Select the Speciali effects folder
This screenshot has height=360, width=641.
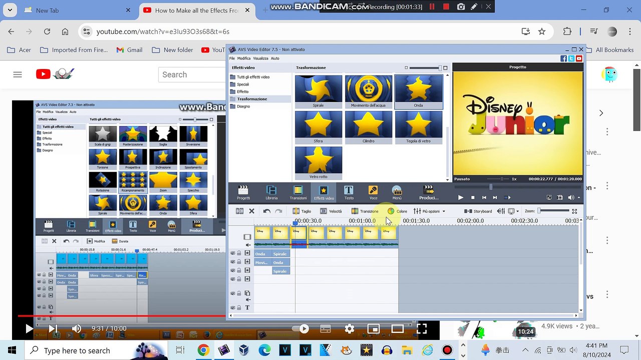pyautogui.click(x=243, y=84)
